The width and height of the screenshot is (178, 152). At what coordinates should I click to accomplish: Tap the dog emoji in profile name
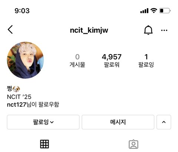[x=16, y=89]
